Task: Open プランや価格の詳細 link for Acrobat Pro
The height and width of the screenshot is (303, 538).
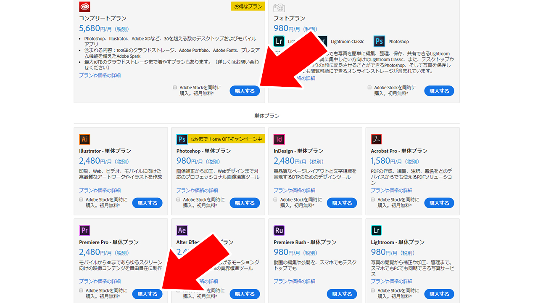Action: pyautogui.click(x=392, y=190)
